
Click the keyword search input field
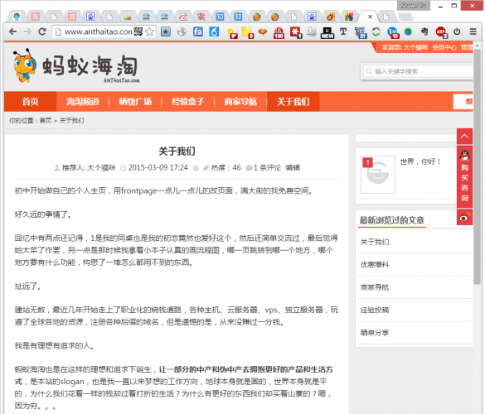tap(417, 71)
